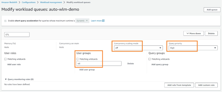Open the Amazon Redshift breadcrumb link
The height and width of the screenshot is (92, 222).
click(9, 3)
